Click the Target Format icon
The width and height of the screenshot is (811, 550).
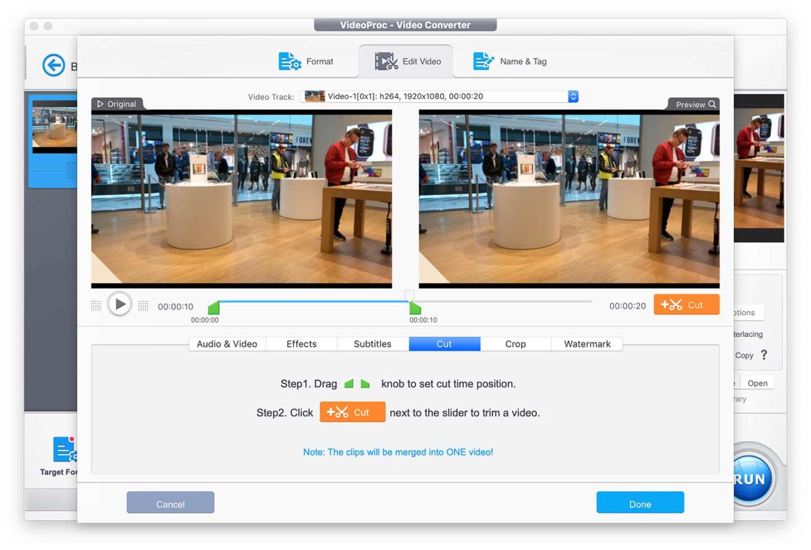(64, 450)
